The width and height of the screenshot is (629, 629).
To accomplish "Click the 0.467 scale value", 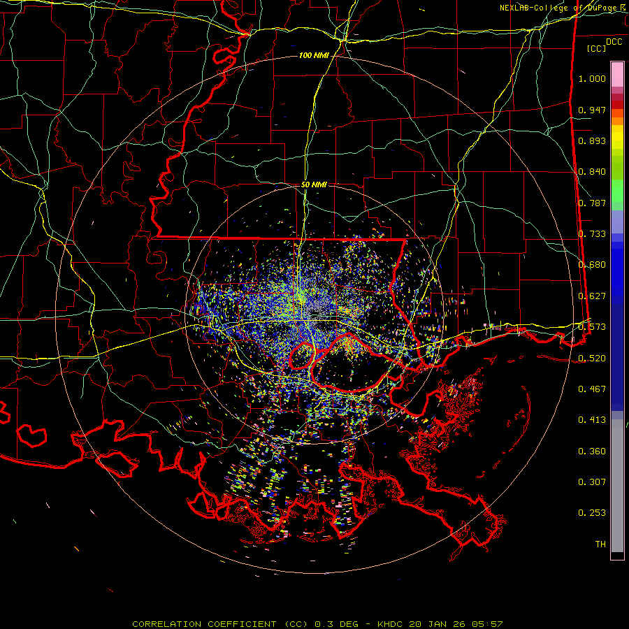I will tap(592, 389).
